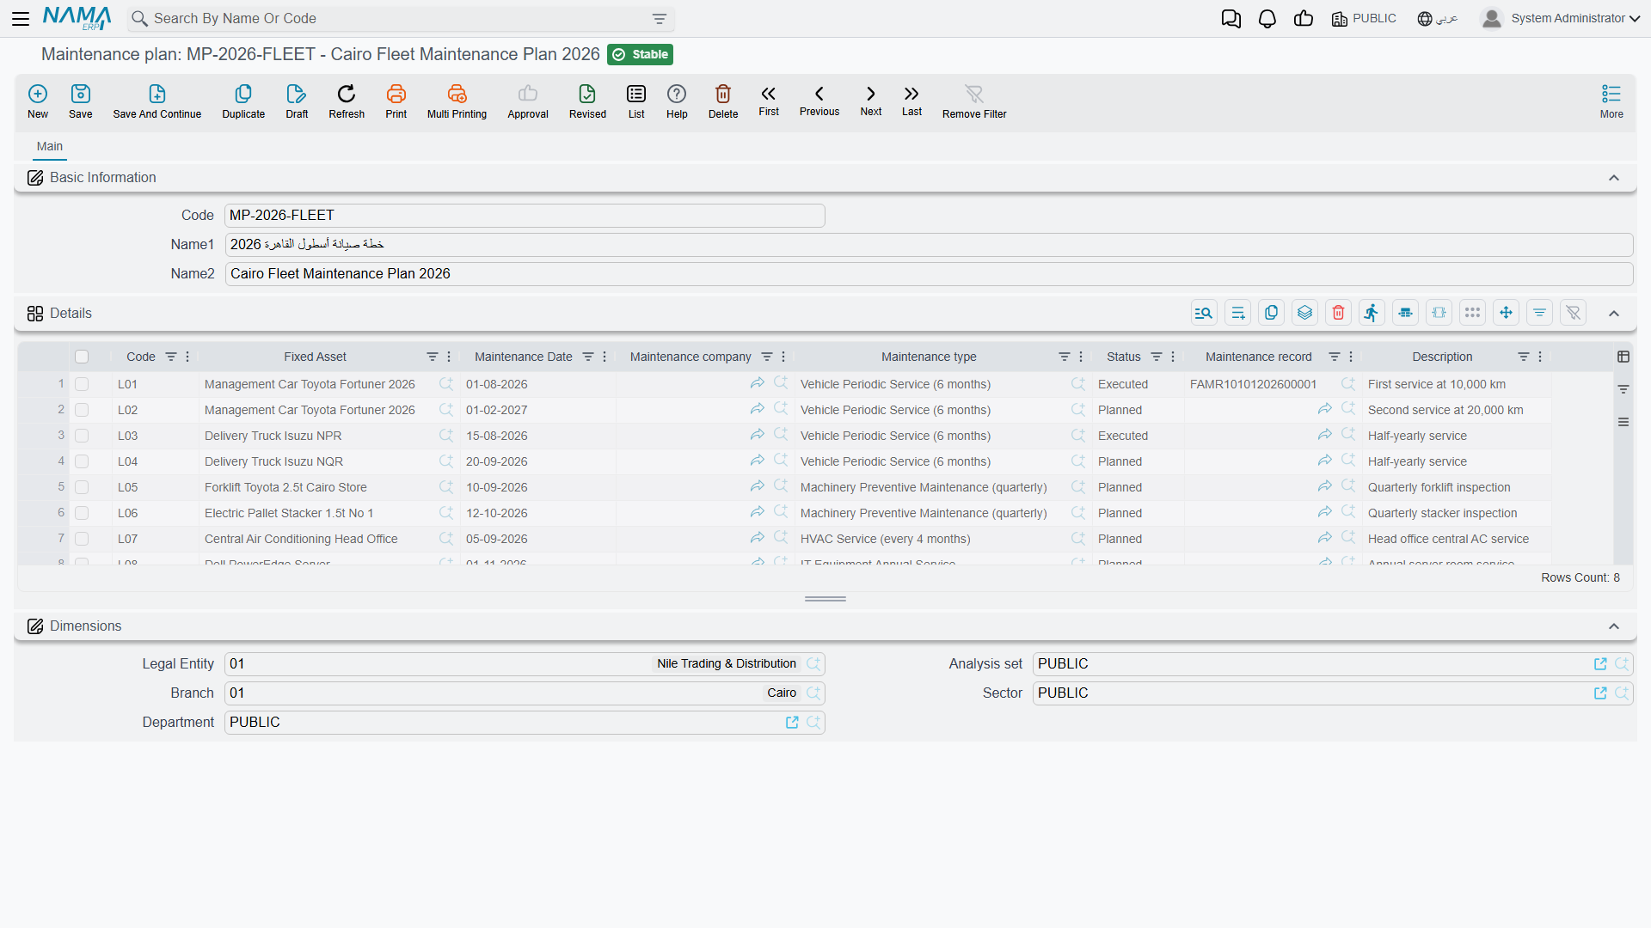Screen dimensions: 1651x928
Task: Check the row L05 checkbox
Action: pyautogui.click(x=82, y=487)
